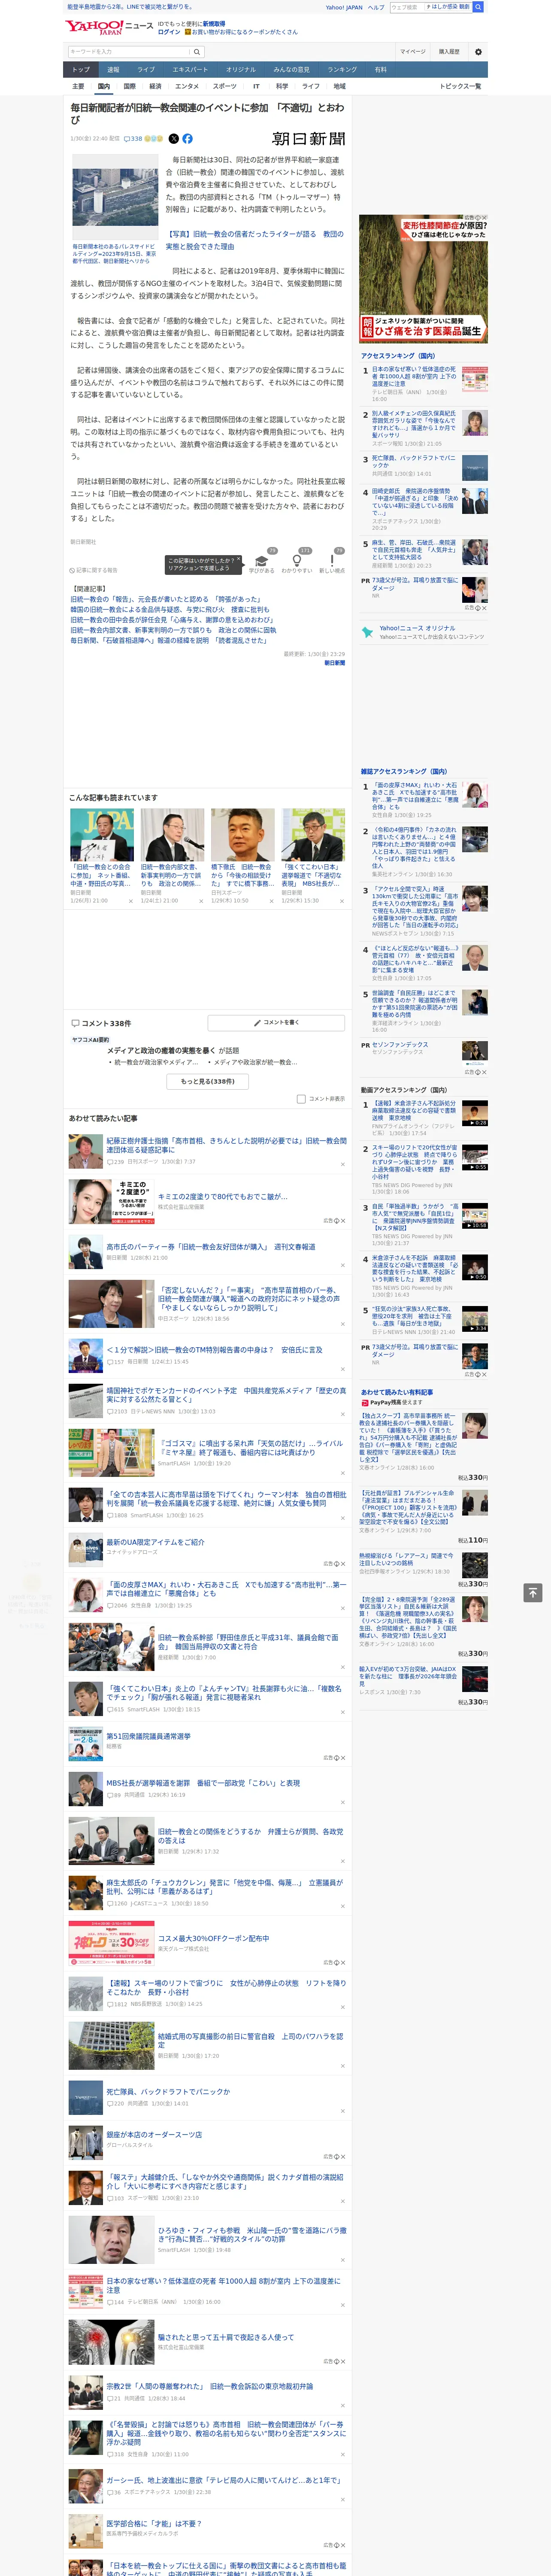Open the 朝日新聞 publisher logo
551x2576 pixels.
pos(308,139)
